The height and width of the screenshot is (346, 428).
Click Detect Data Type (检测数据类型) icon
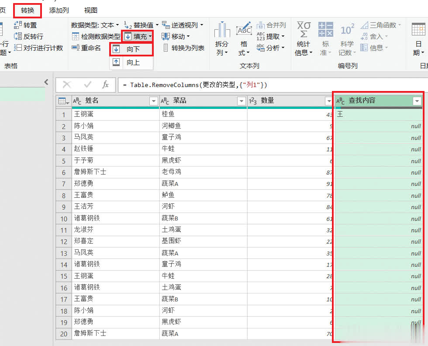76,36
